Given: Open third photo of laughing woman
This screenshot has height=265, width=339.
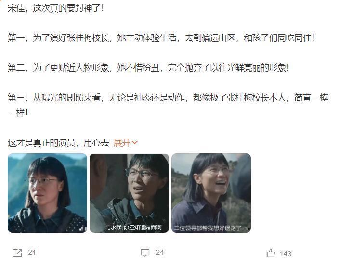Looking at the screenshot, I should (x=211, y=193).
